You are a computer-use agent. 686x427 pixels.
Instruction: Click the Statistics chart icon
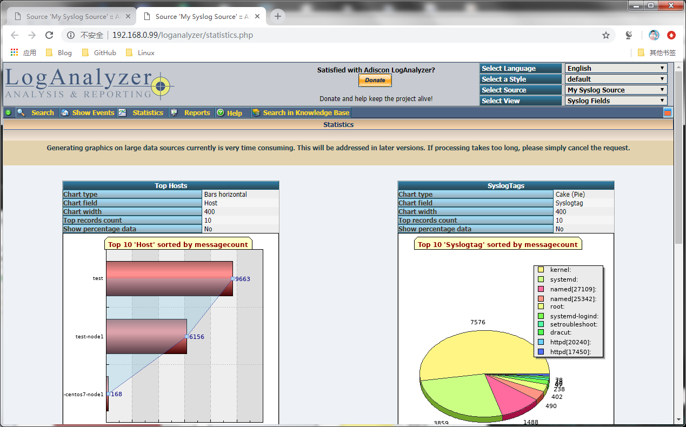(x=123, y=112)
